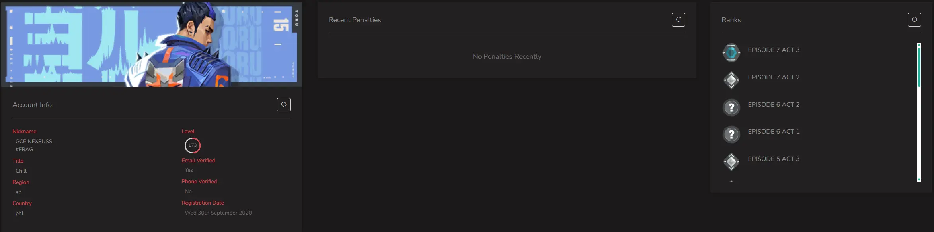This screenshot has height=232, width=934.
Task: Click the unranked badge for Episode 6 Act 1
Action: pos(731,134)
